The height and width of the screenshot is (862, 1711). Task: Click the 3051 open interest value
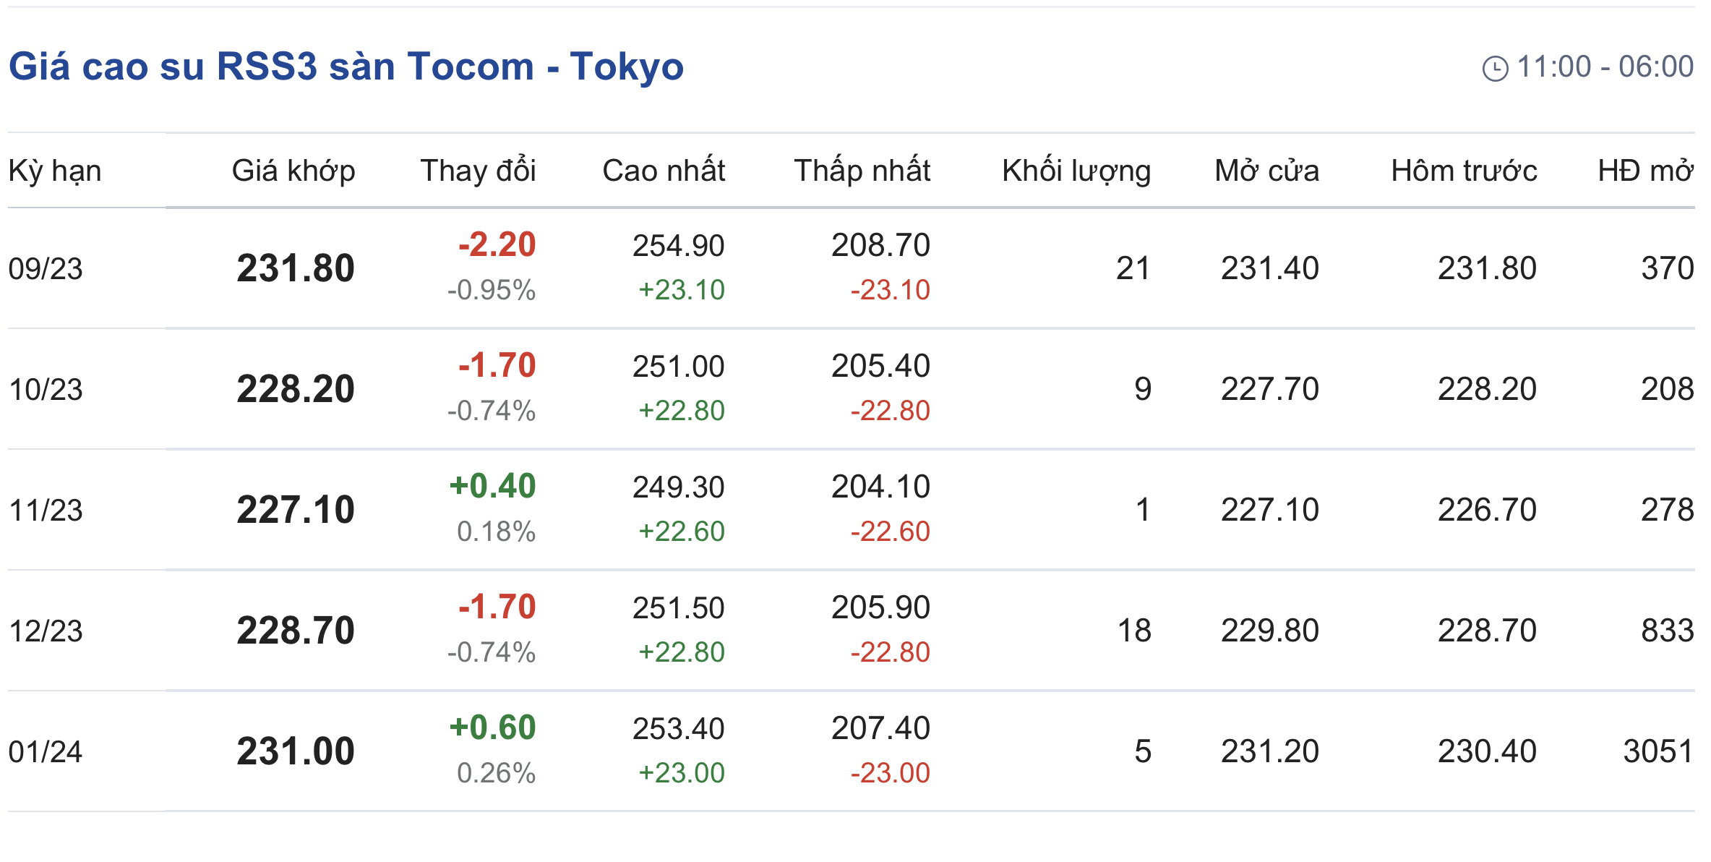tap(1658, 751)
